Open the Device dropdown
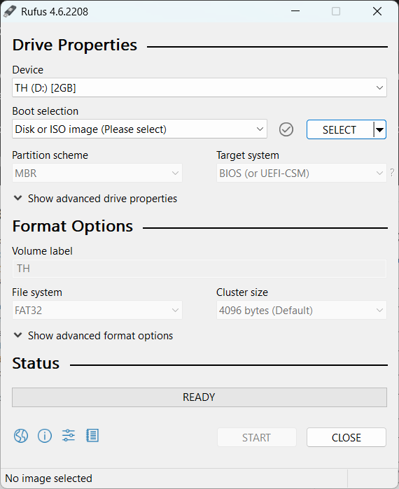Image resolution: width=399 pixels, height=489 pixels. (199, 87)
